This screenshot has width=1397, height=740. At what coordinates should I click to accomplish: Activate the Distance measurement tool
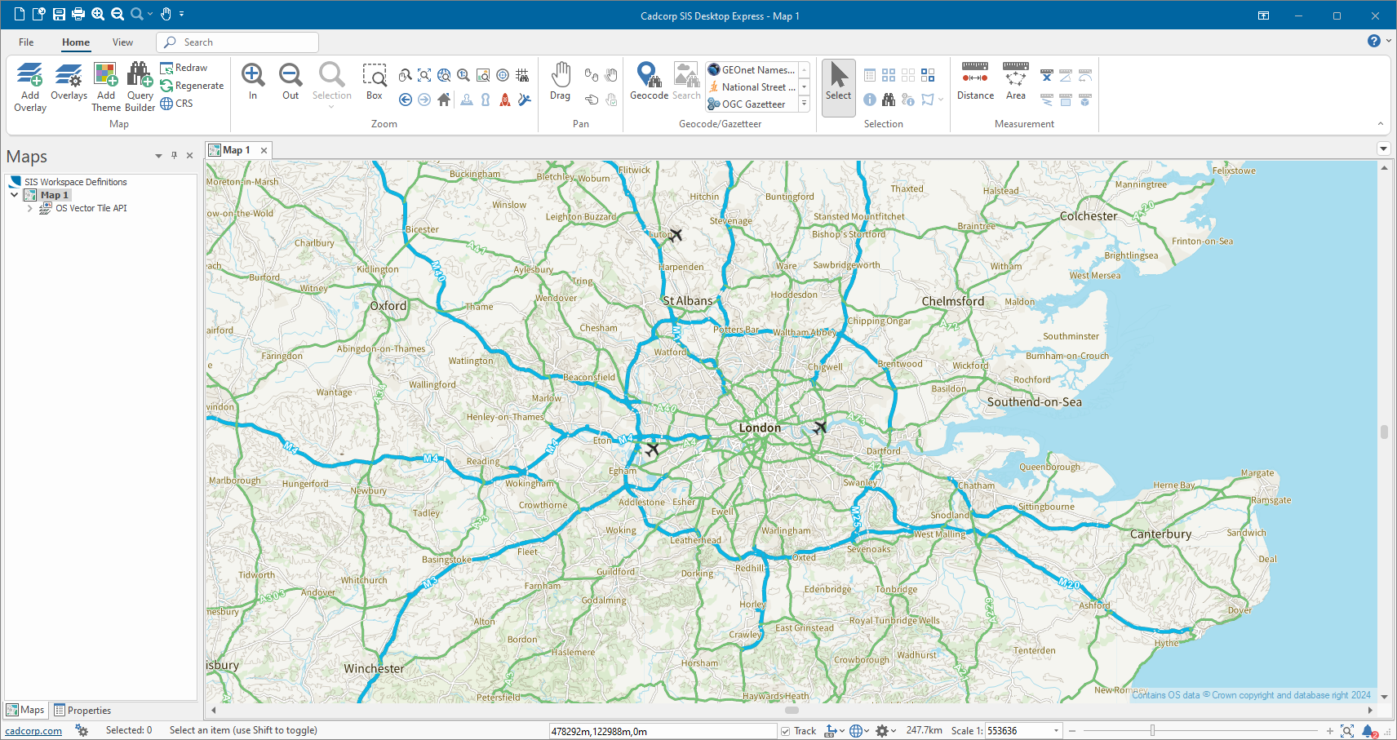[x=975, y=82]
